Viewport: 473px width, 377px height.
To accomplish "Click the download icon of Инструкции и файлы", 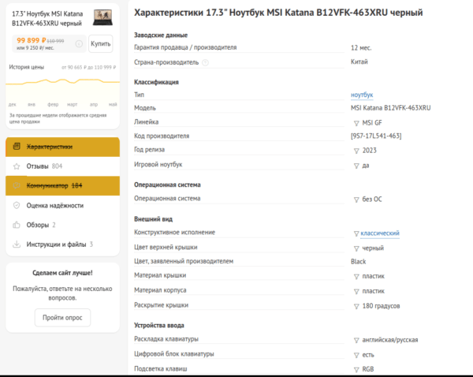I will (x=17, y=244).
